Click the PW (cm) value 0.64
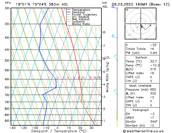This screenshot has height=133, width=172. pos(154,53)
